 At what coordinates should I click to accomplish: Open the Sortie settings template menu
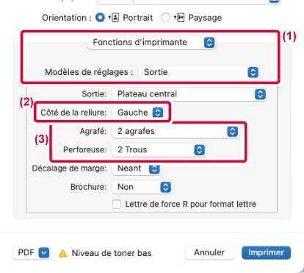pyautogui.click(x=199, y=72)
